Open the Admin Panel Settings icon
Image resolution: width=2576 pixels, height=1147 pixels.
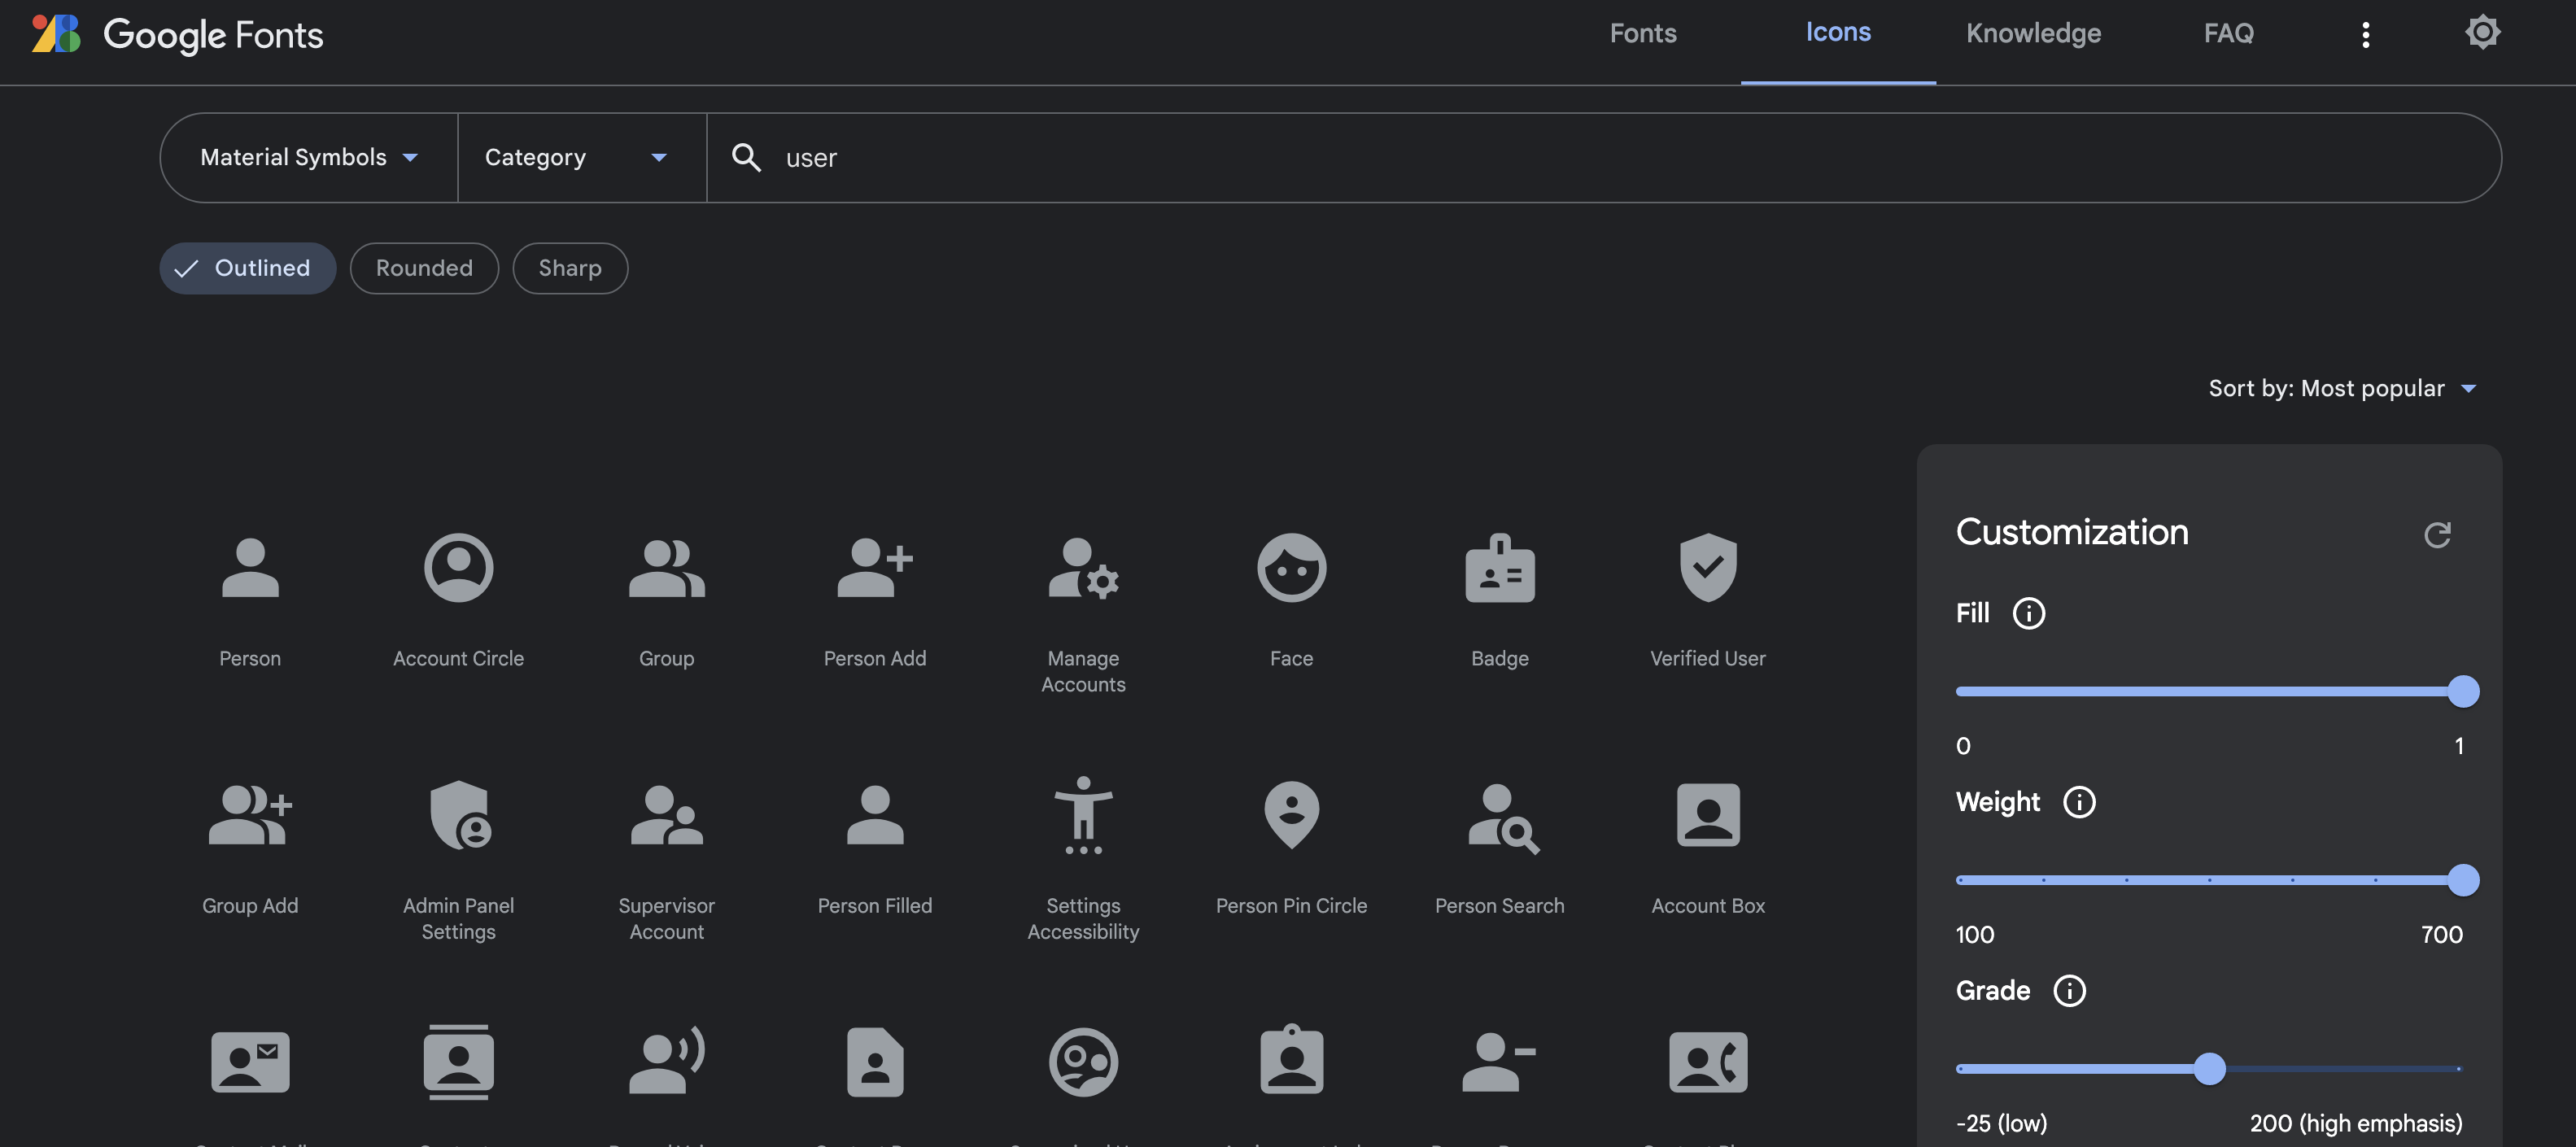[458, 815]
